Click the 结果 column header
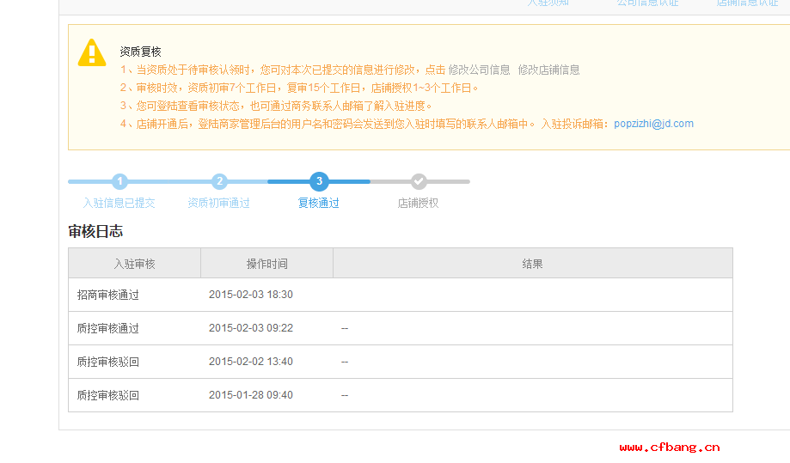 533,264
